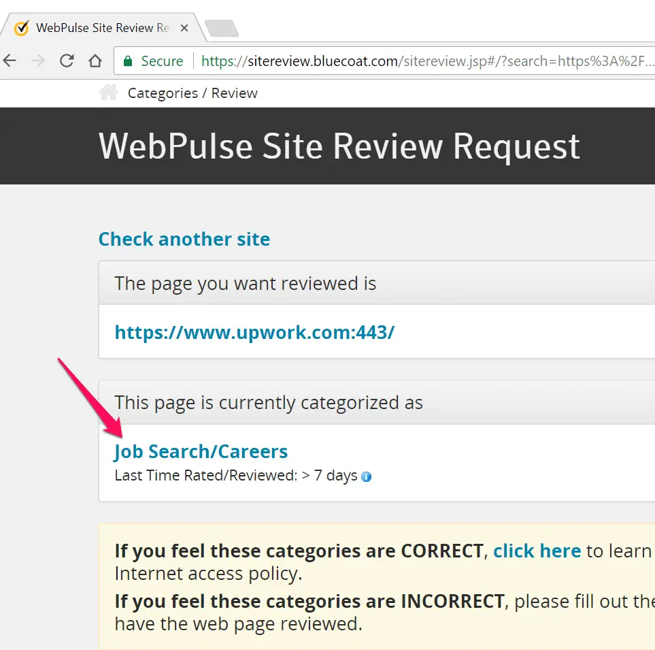
Task: Click the 'WebPulse Site Review Request' heading
Action: 339,146
